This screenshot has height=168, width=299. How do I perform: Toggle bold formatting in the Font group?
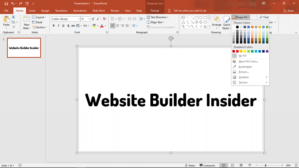click(x=53, y=26)
